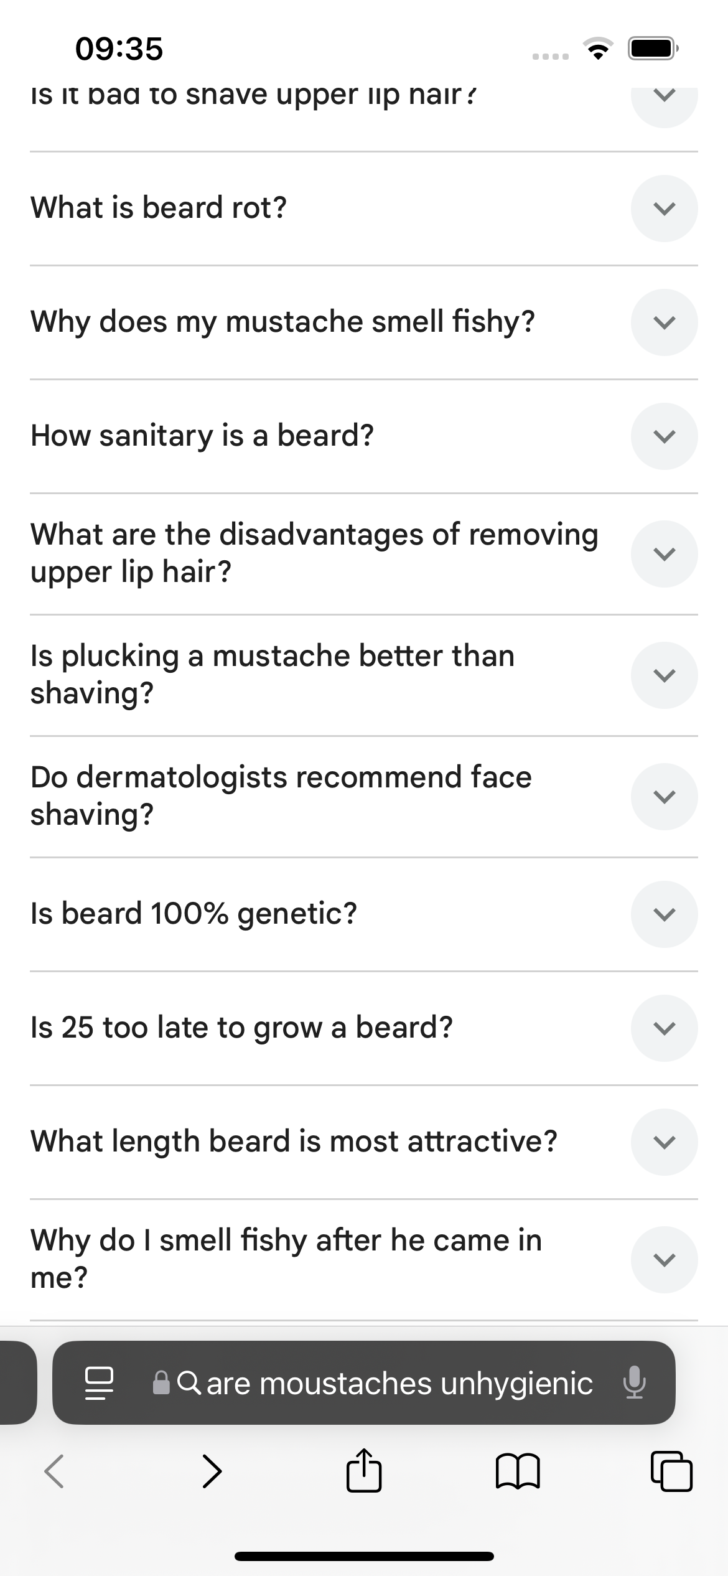This screenshot has width=728, height=1576.
Task: Expand "How sanitary is a beard?" chevron
Action: 664,436
